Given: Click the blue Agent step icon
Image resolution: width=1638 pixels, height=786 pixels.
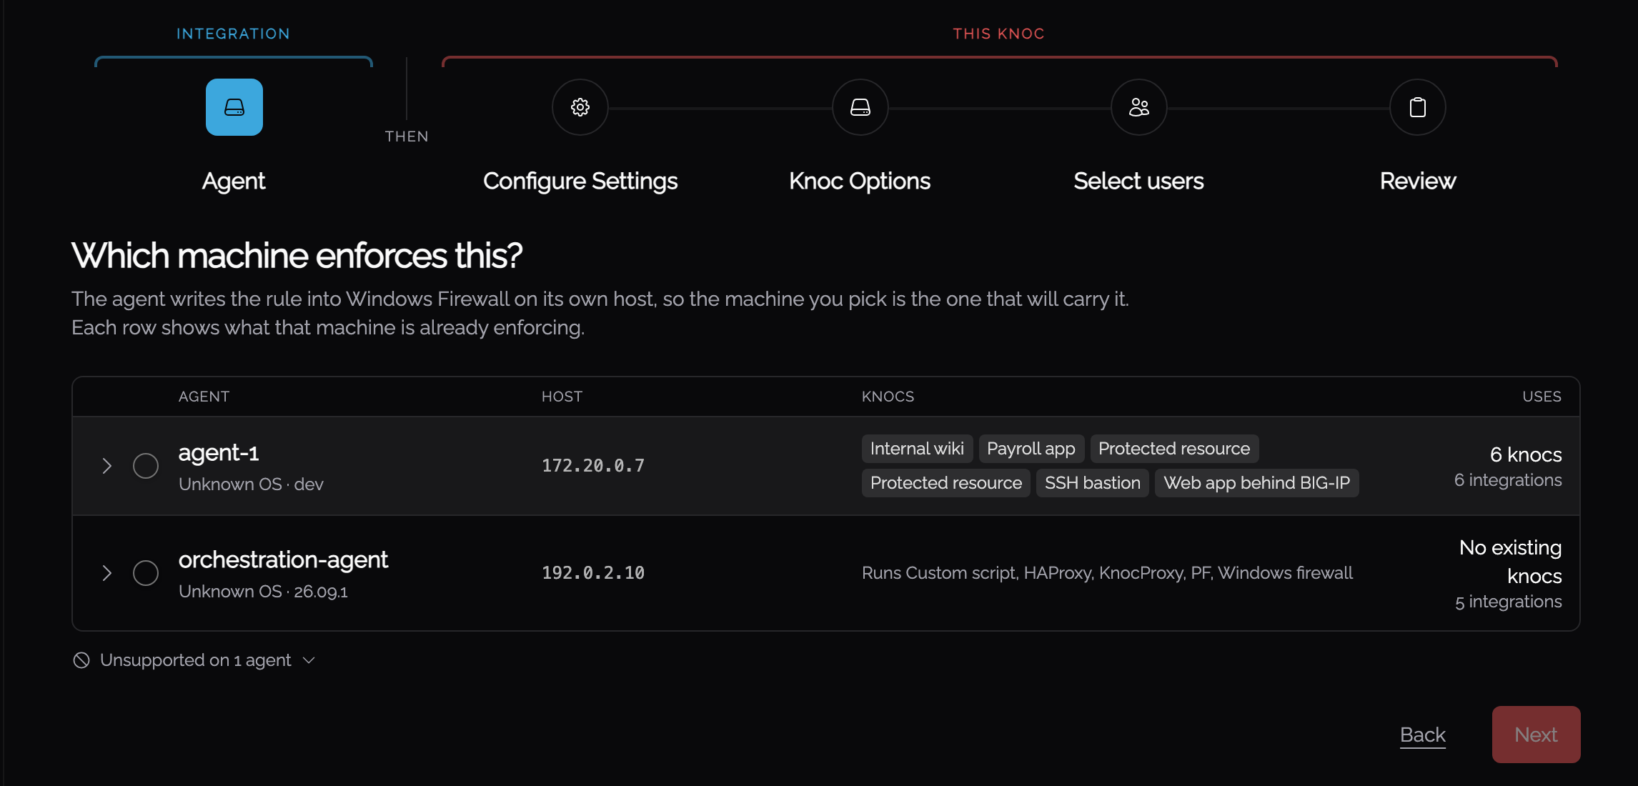Looking at the screenshot, I should pyautogui.click(x=234, y=107).
